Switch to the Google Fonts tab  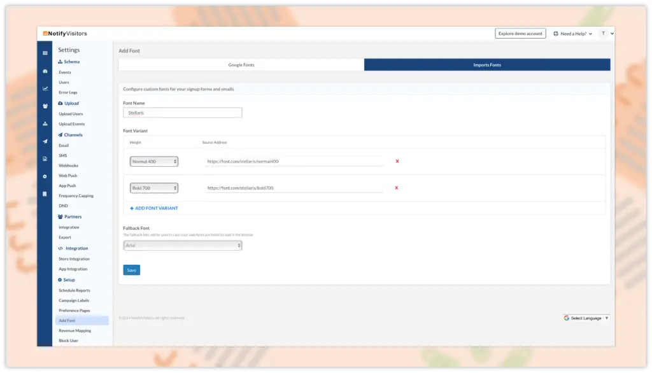[241, 65]
